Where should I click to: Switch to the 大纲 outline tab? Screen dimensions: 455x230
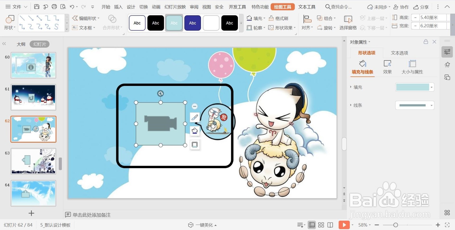21,44
